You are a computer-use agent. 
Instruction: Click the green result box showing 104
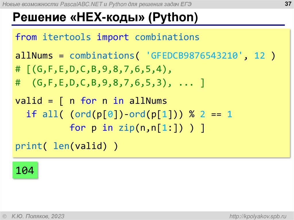(25, 170)
